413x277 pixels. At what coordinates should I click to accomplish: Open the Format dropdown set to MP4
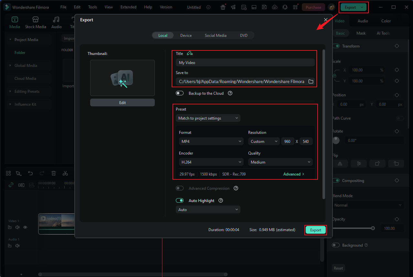coord(211,141)
